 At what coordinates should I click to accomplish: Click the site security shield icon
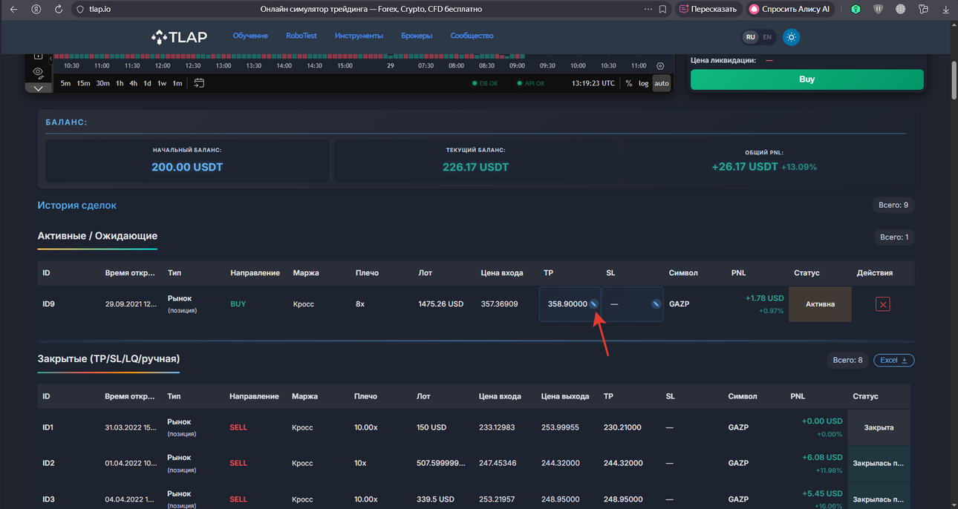[80, 9]
